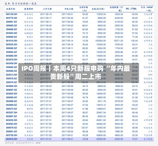Open the IPO周报 headline overlay

click(x=79, y=73)
